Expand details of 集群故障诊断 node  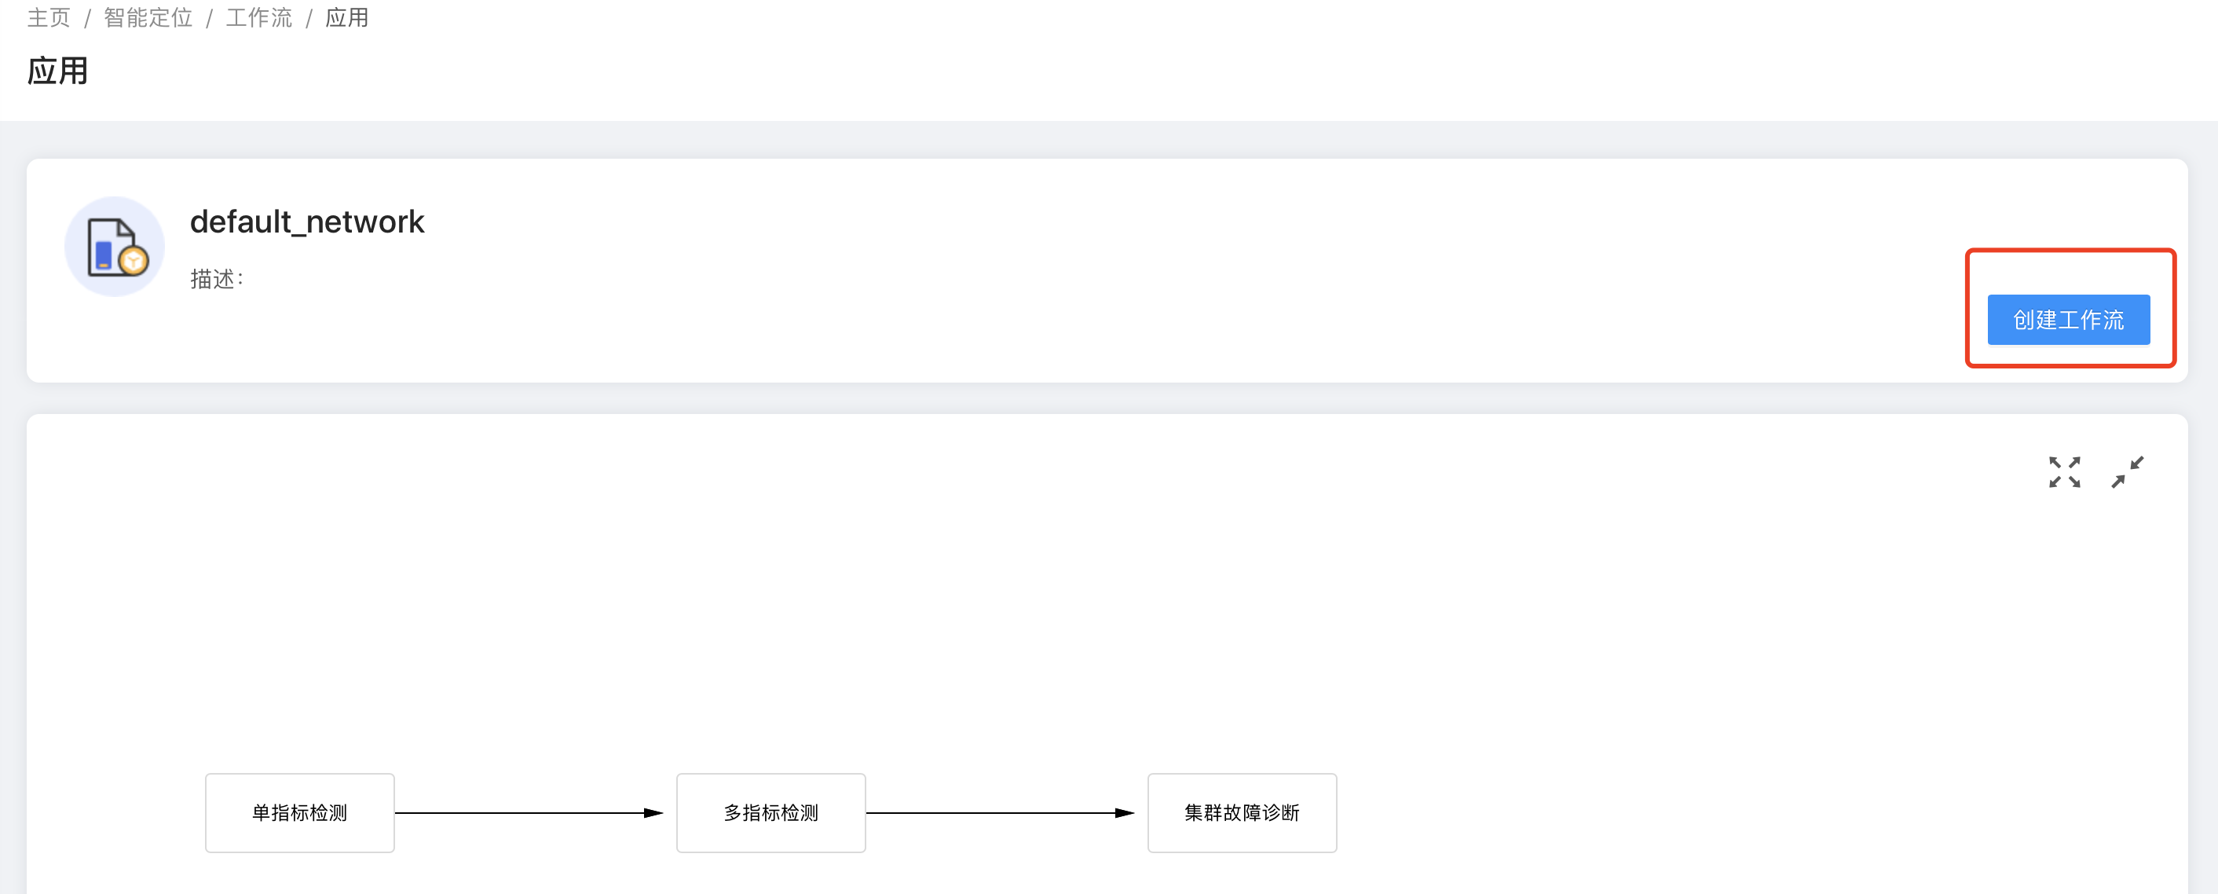coord(1242,812)
